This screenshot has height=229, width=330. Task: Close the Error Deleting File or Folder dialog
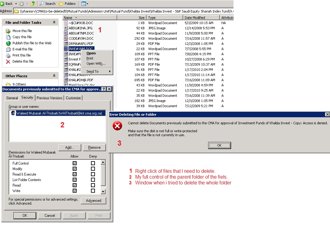[x=327, y=114]
